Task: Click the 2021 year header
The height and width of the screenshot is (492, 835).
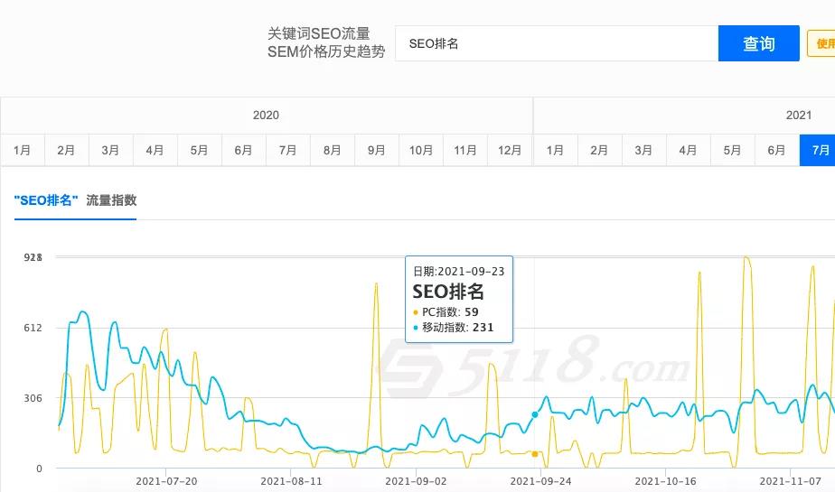Action: (798, 115)
